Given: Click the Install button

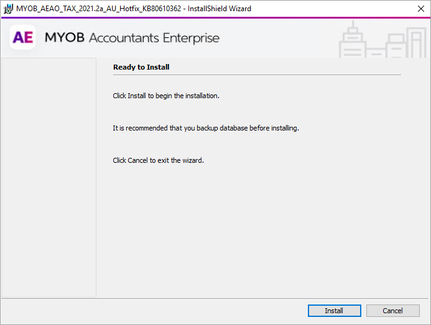Looking at the screenshot, I should point(334,311).
